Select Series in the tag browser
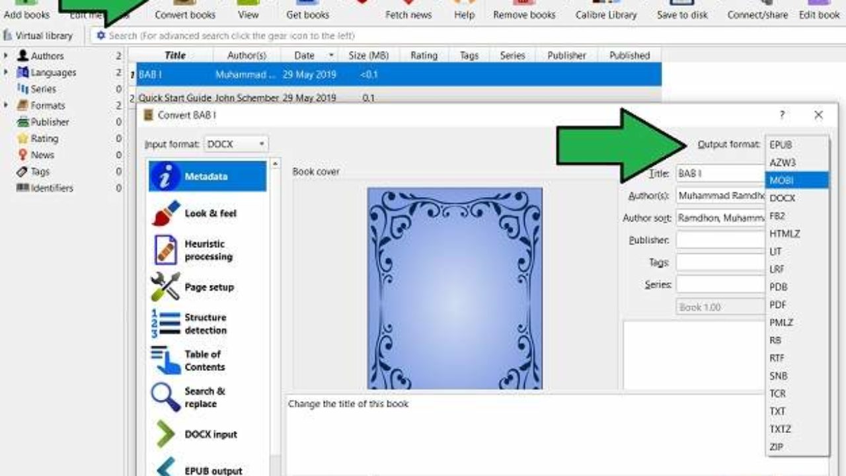Viewport: 846px width, 476px height. pos(43,89)
